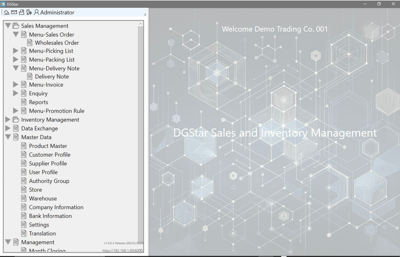The height and width of the screenshot is (257, 400).
Task: Click the Product Master document icon
Action: click(x=24, y=146)
